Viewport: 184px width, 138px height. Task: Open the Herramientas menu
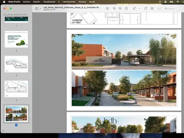coord(69,2)
